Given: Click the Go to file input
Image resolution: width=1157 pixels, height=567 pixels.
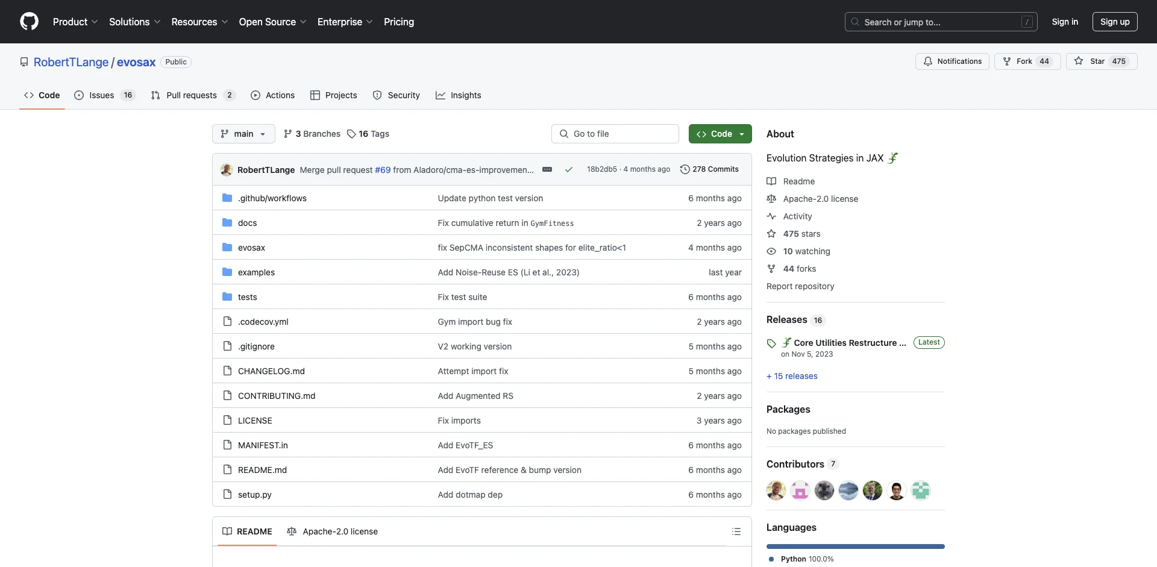Looking at the screenshot, I should tap(615, 134).
